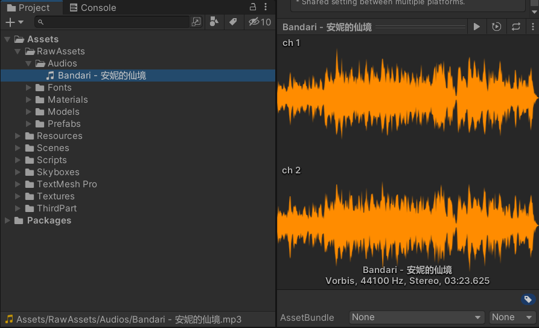Toggle loop playback in the preview header
Viewport: 539px width, 328px height.
515,27
